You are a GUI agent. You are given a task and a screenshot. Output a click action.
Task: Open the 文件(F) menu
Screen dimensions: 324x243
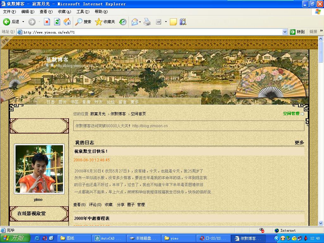(9, 12)
